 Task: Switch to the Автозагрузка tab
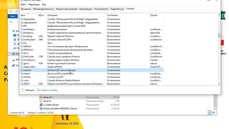[x=86, y=9]
